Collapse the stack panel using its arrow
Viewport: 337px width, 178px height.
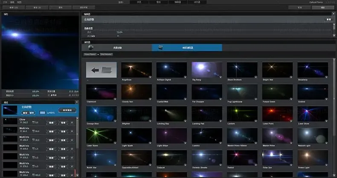click(x=77, y=102)
